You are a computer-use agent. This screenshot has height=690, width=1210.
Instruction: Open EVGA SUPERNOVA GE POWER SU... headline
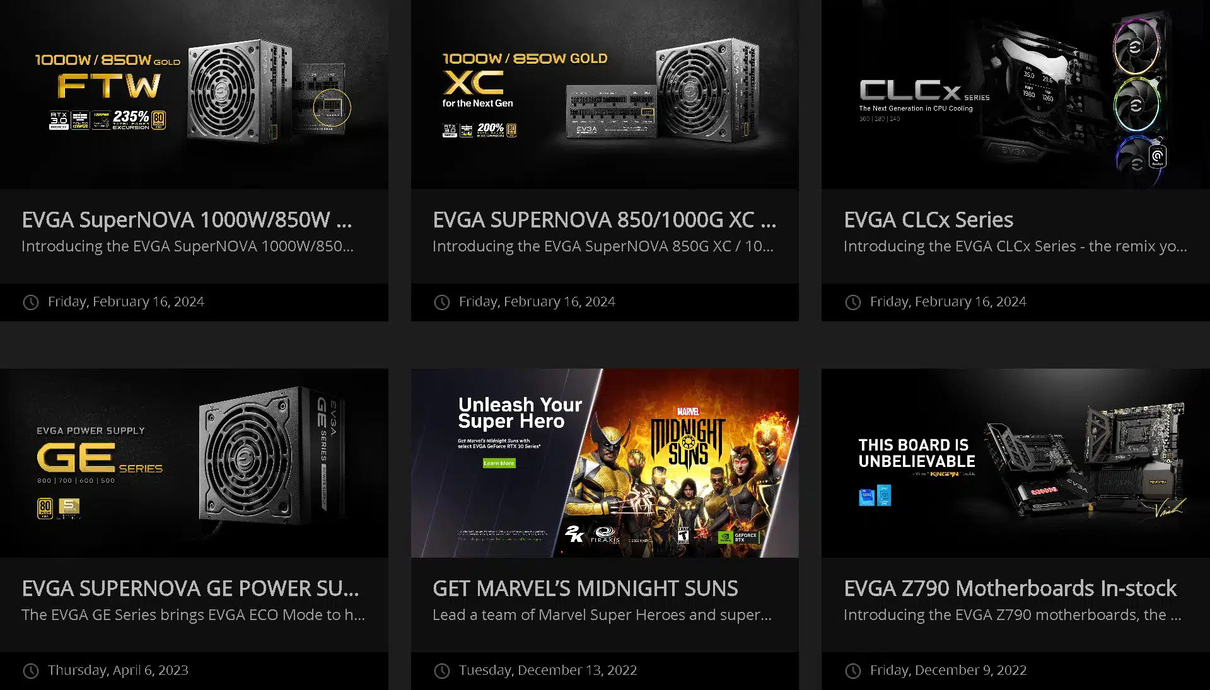coord(190,589)
